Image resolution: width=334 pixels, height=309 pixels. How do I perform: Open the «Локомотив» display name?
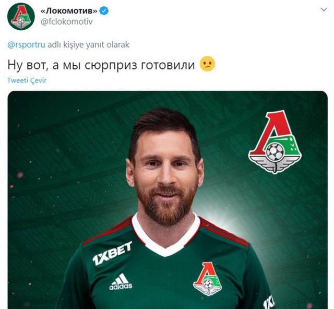coord(69,10)
